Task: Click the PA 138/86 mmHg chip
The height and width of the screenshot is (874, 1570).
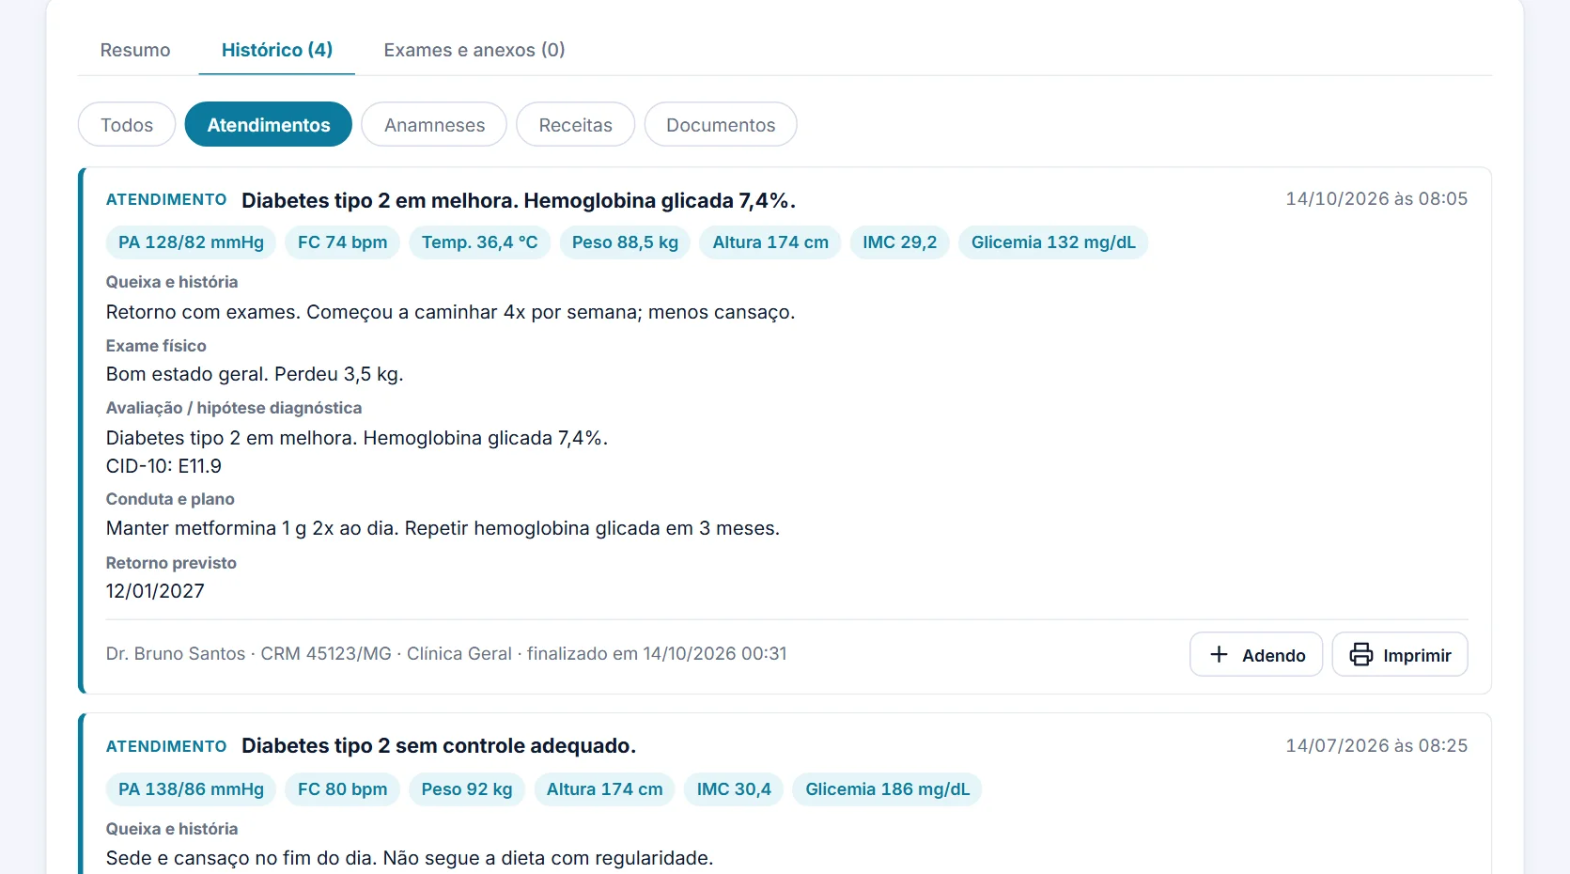Action: (x=192, y=789)
